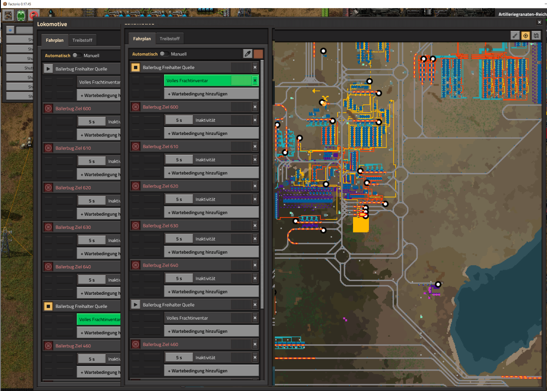Screen dimensions: 547x391
Task: Click red station icon for Ballerbug Ziel 620, front window
Action: (135, 186)
